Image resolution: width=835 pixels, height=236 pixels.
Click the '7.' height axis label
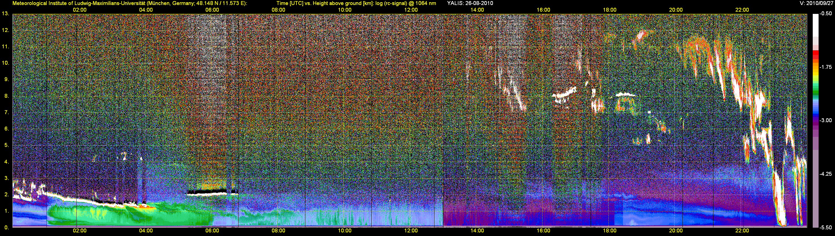tap(6, 112)
